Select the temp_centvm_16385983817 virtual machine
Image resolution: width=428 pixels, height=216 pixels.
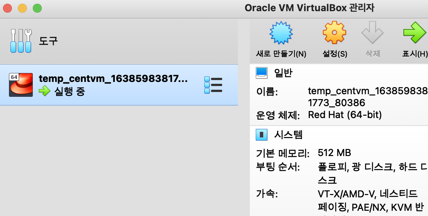click(x=119, y=85)
